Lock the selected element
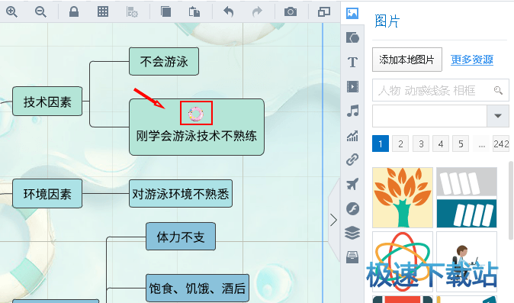The height and width of the screenshot is (303, 514). point(74,11)
